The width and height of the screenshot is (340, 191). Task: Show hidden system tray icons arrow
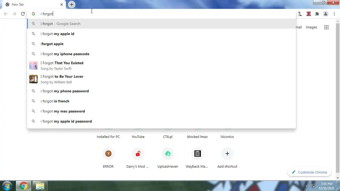pyautogui.click(x=307, y=186)
